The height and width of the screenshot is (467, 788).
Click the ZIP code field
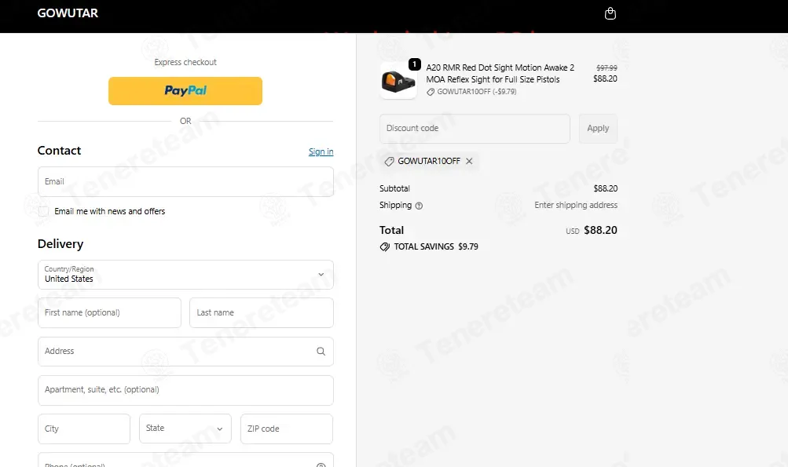tap(287, 429)
